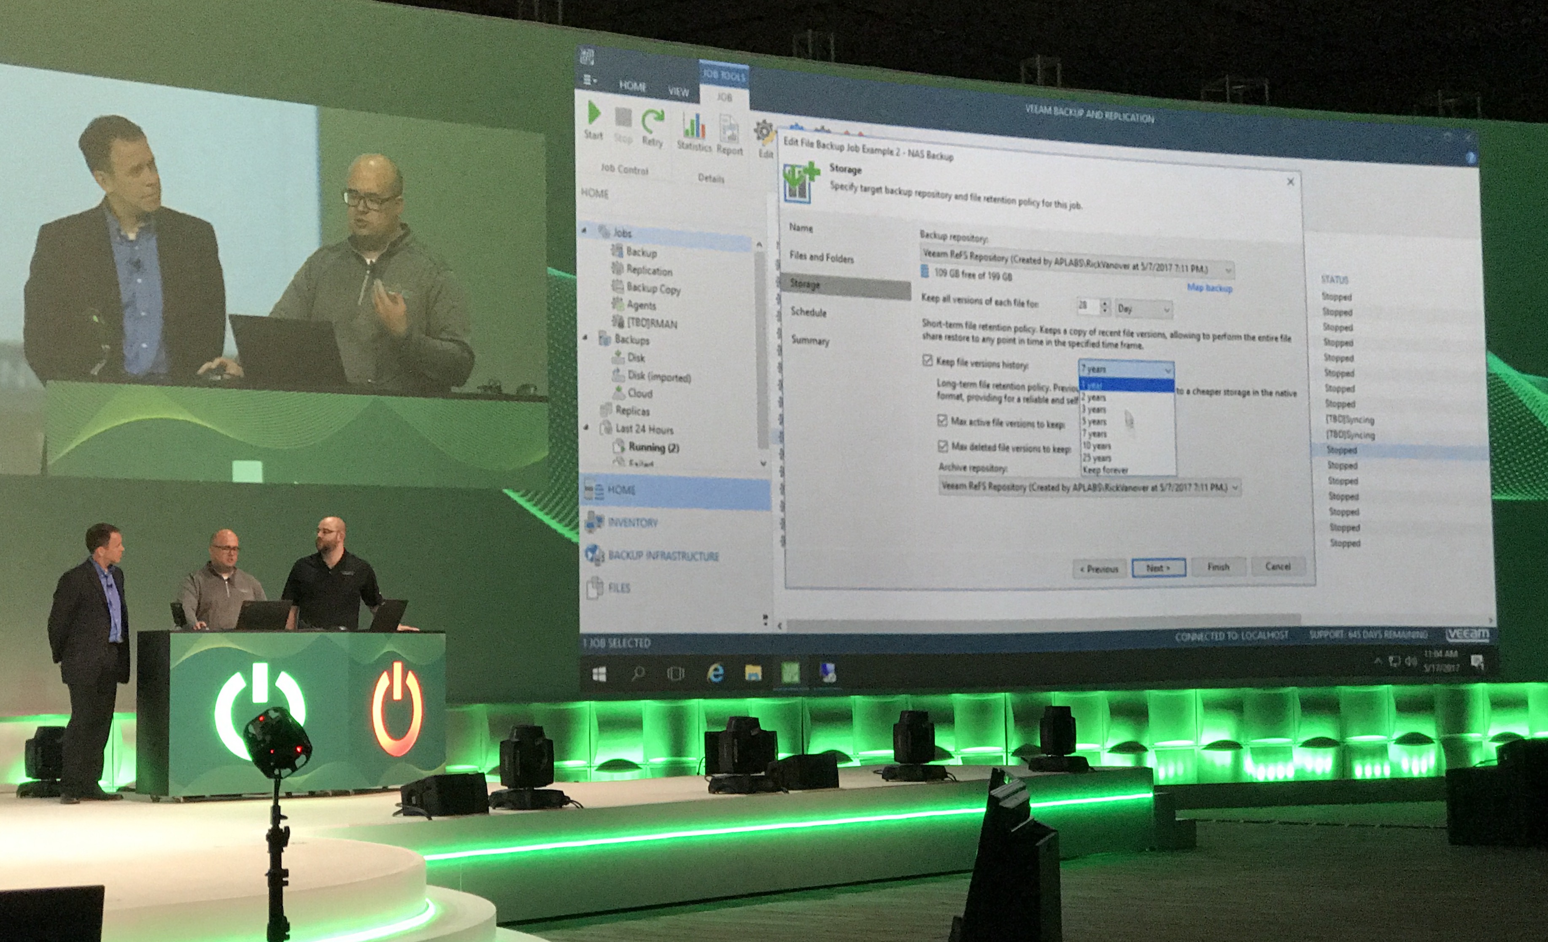
Task: Collapse the Jobs tree node
Action: [584, 231]
